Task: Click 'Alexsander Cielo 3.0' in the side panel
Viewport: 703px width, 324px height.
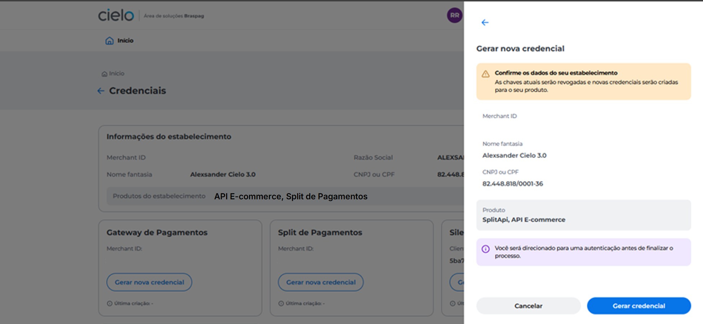Action: click(x=514, y=155)
